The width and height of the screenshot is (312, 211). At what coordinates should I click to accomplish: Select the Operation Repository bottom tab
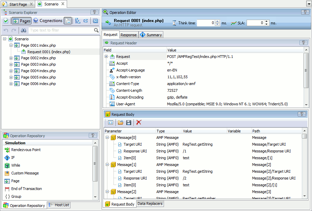pos(25,206)
